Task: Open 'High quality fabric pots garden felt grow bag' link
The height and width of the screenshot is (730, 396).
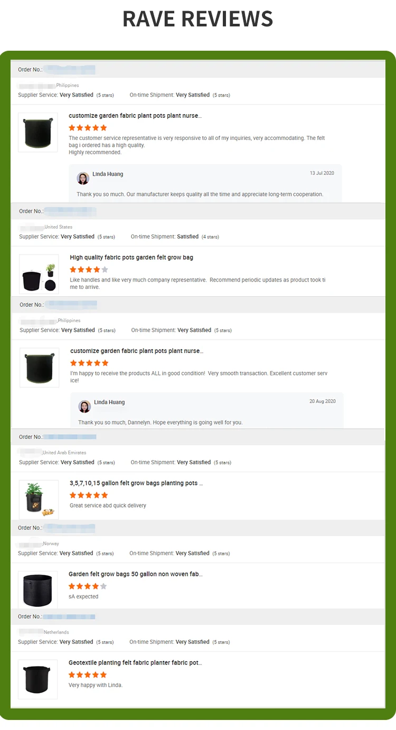Action: (131, 258)
